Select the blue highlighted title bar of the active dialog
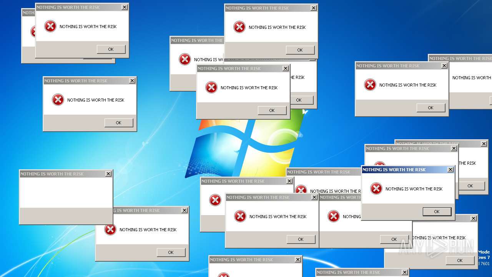The image size is (492, 277). pyautogui.click(x=408, y=170)
